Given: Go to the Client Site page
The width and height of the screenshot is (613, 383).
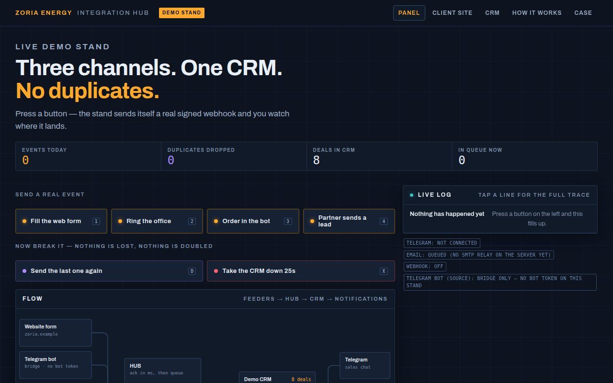Looking at the screenshot, I should pyautogui.click(x=453, y=13).
